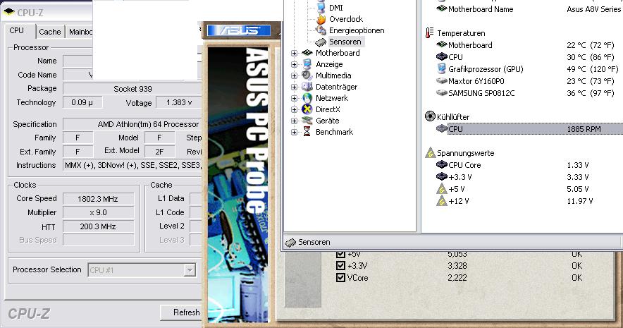623x328 pixels.
Task: Click the CPU-Z title bar icon
Action: (8, 12)
